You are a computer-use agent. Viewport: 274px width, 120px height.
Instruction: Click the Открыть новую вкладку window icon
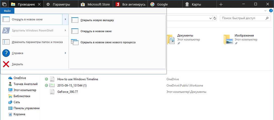[75, 20]
